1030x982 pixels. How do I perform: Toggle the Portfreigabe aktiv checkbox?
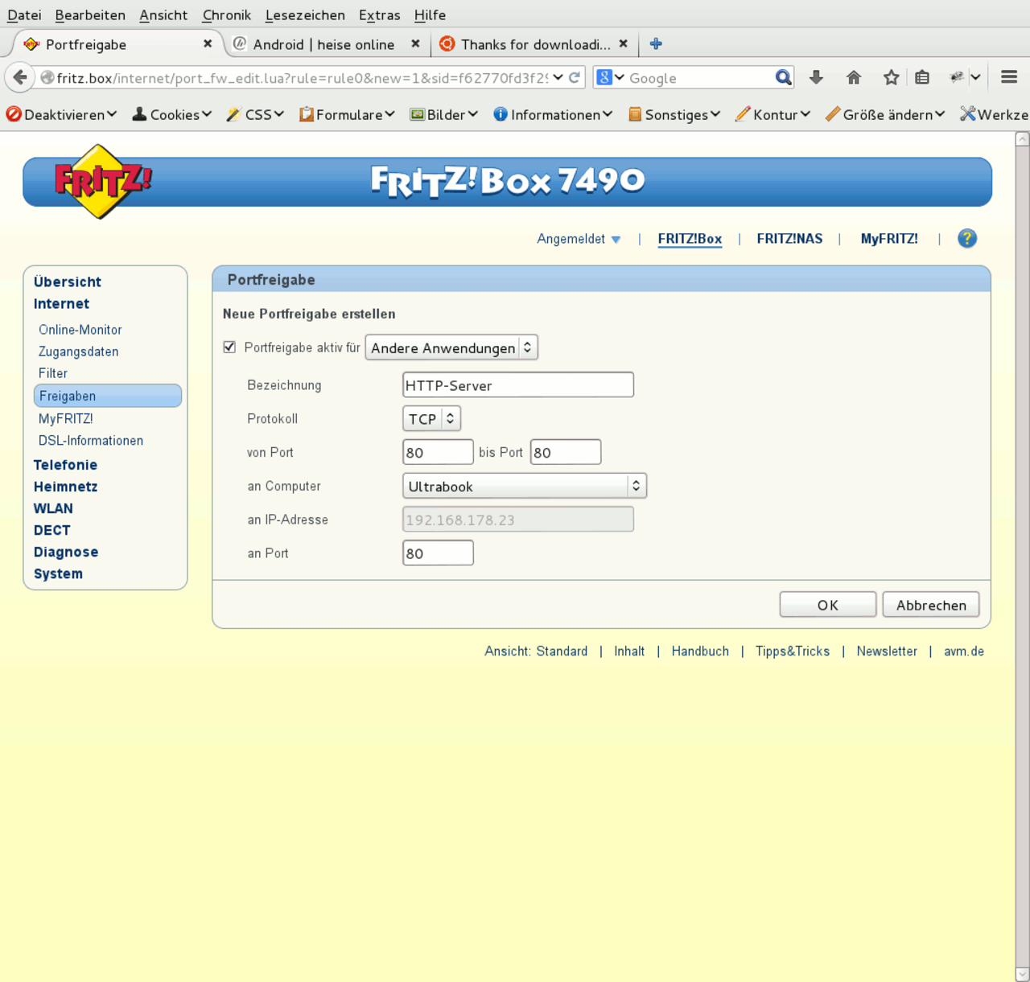coord(229,347)
